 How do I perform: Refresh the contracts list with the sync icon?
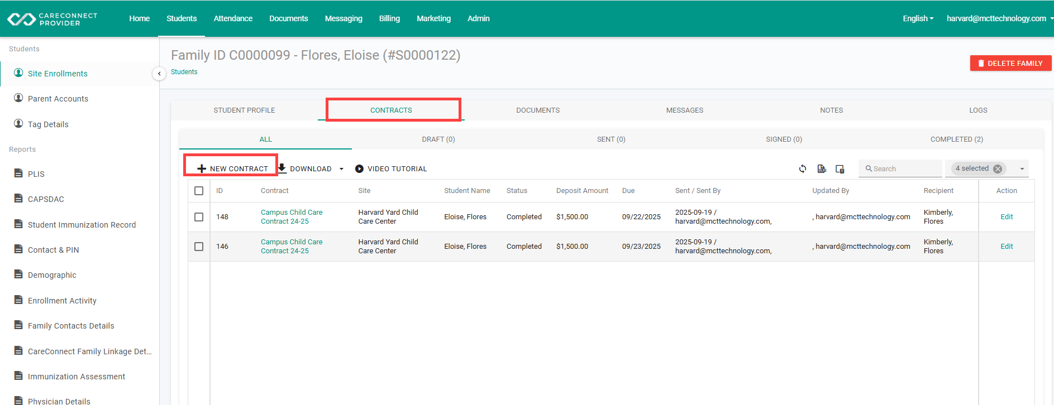pyautogui.click(x=803, y=168)
